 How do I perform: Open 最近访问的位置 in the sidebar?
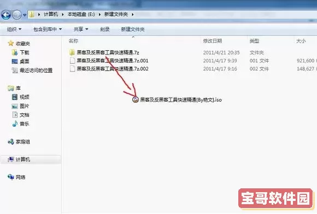coord(36,70)
